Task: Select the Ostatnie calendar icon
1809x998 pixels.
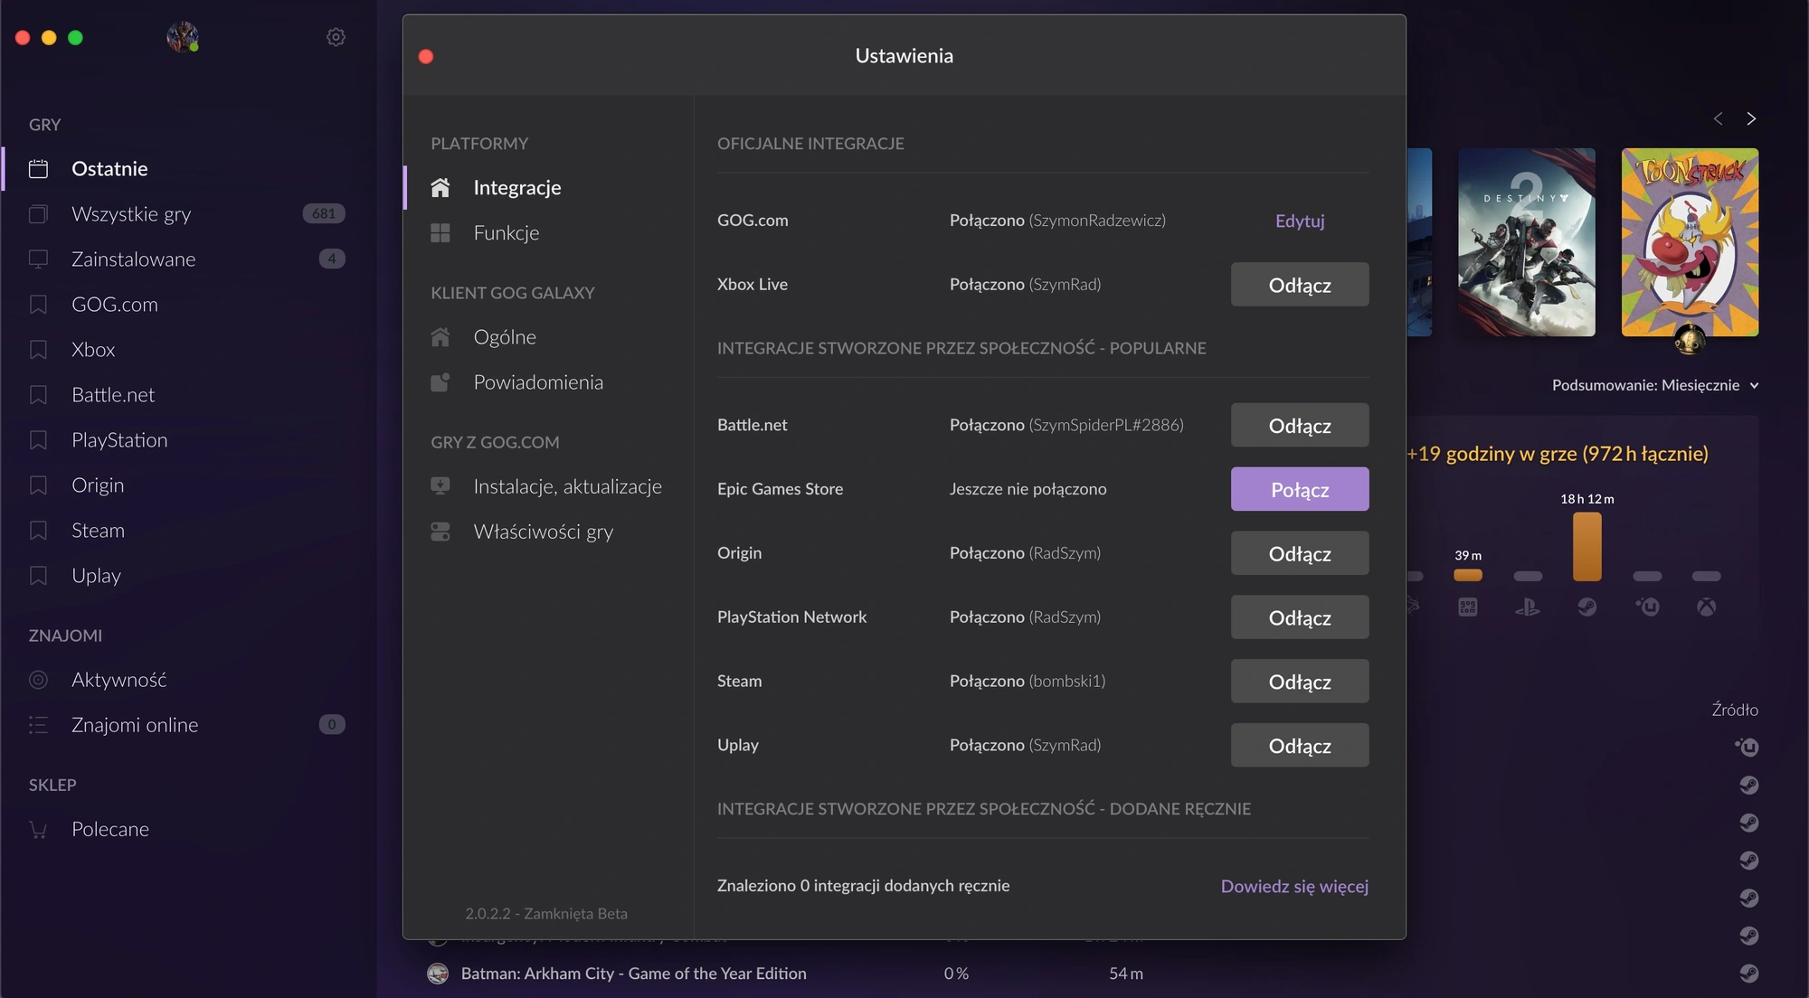Action: click(38, 169)
